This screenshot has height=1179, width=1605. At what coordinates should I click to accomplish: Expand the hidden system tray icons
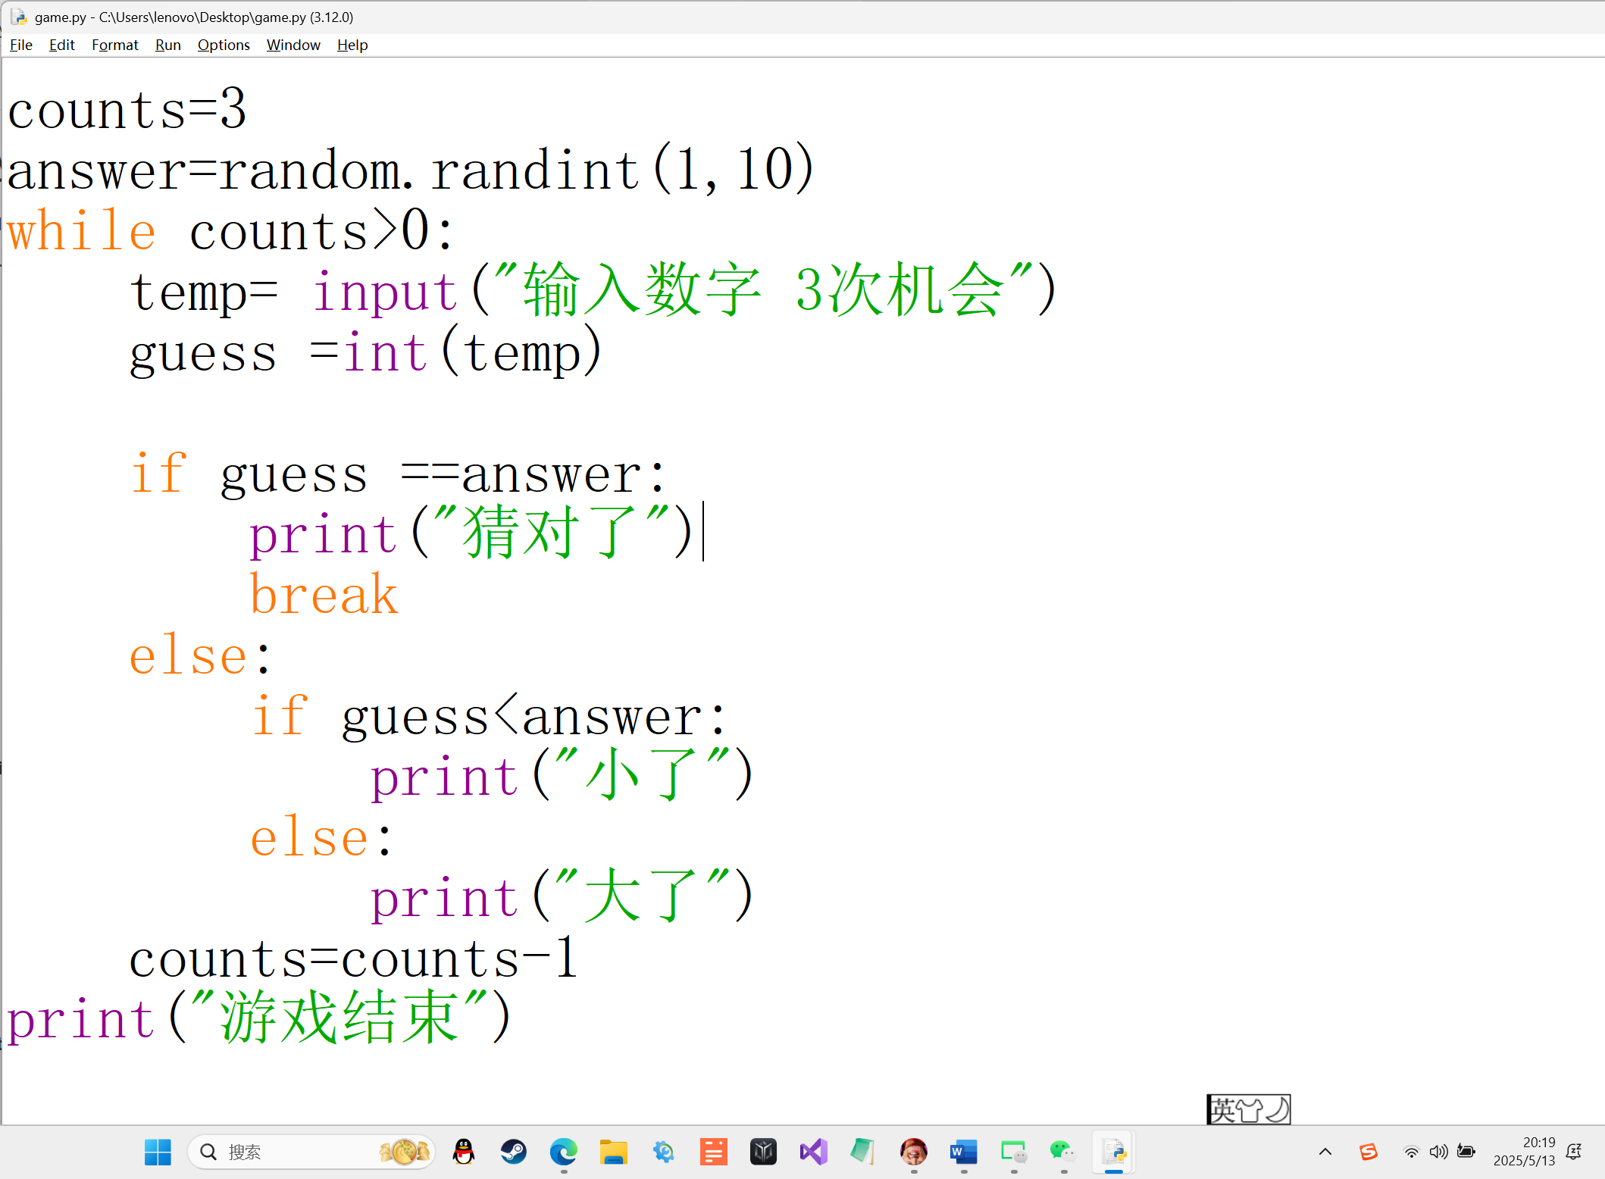click(1325, 1152)
